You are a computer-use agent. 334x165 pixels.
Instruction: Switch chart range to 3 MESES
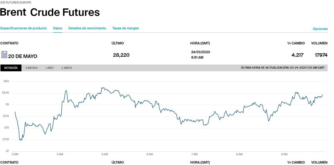point(31,68)
